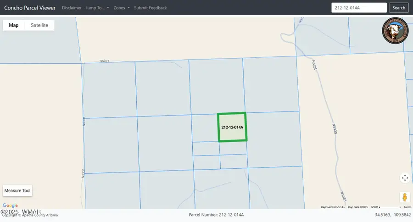Open the map Terms link
Image resolution: width=413 pixels, height=222 pixels.
coord(407,207)
